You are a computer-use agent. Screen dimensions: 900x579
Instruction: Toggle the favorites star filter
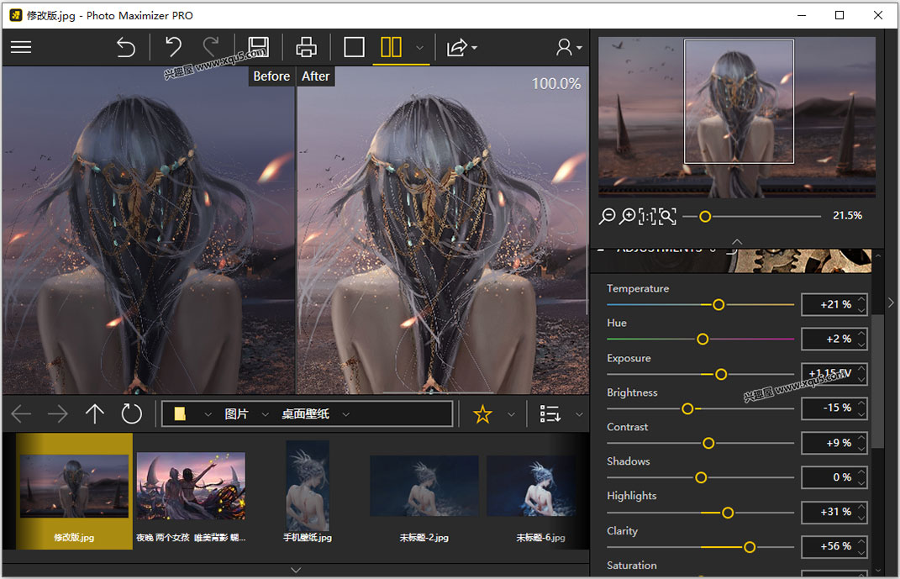(x=482, y=413)
